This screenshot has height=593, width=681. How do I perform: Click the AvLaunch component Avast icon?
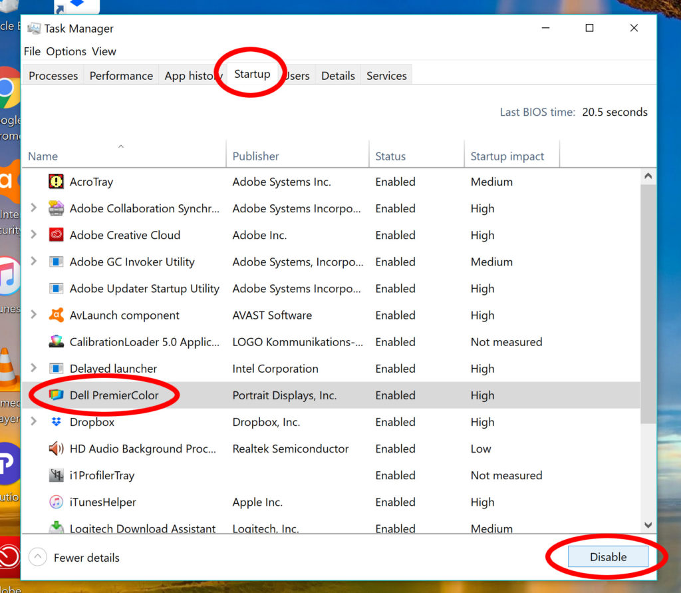57,315
